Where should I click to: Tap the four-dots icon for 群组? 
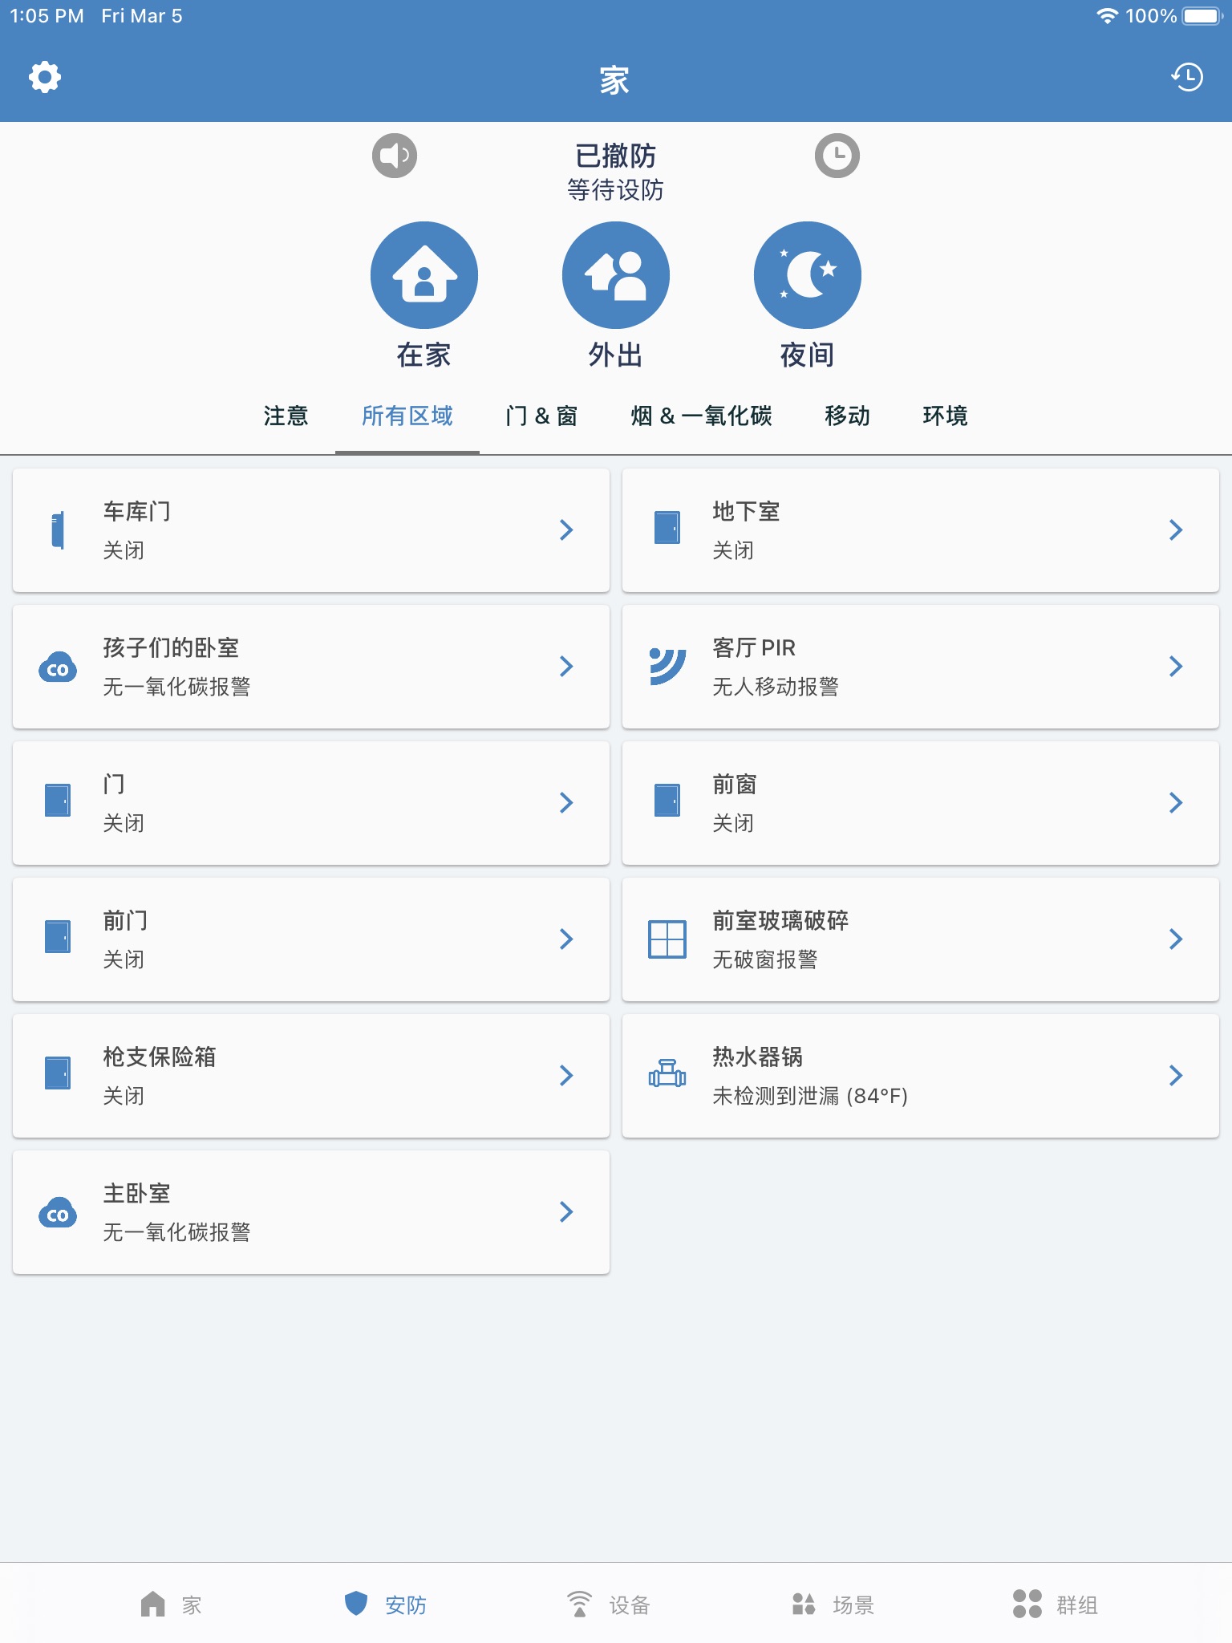(x=1027, y=1604)
